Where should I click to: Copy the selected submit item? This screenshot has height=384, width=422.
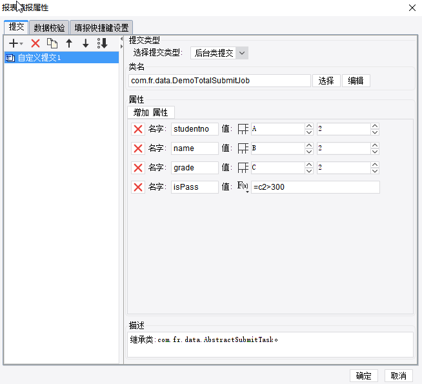52,43
